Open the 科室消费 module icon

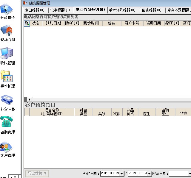[7, 100]
